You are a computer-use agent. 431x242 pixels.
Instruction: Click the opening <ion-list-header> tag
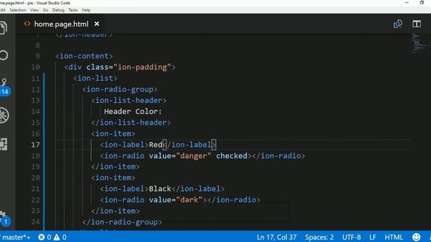129,100
